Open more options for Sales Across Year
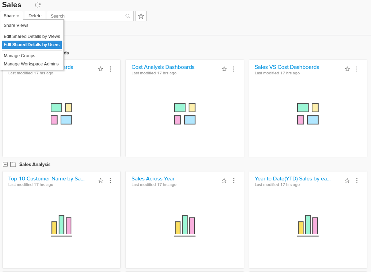Viewport: 371px width, 272px height. (234, 180)
